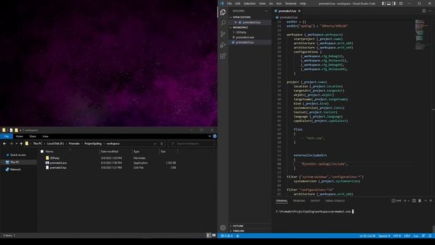Split the terminal with the split icon

tap(414, 201)
